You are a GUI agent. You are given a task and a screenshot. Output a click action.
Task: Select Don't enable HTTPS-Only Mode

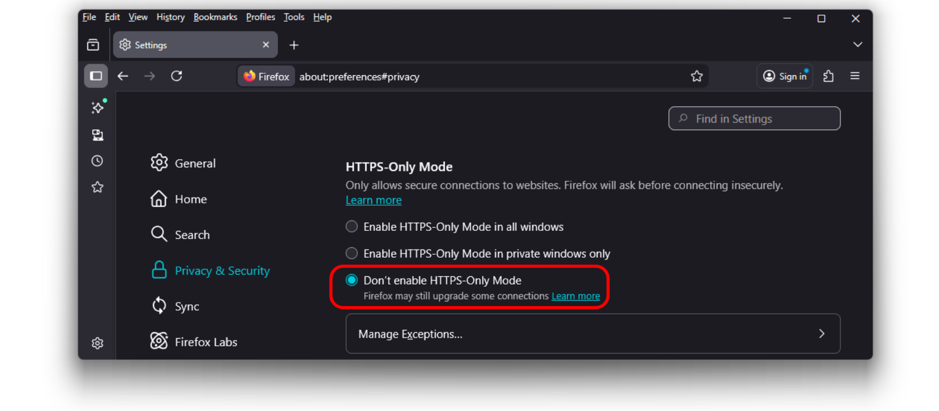[352, 280]
